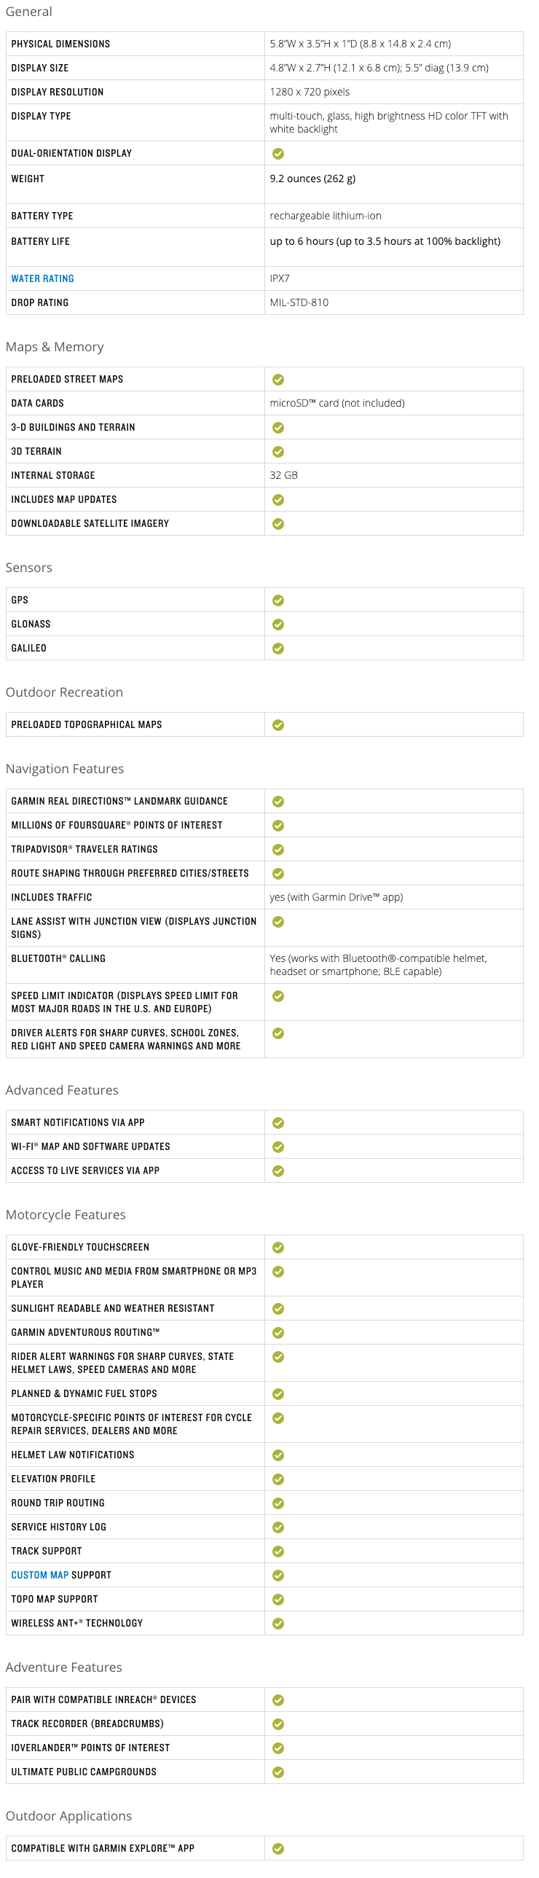Click the Wireless ANT+ Technology checkmark

coord(278,1624)
